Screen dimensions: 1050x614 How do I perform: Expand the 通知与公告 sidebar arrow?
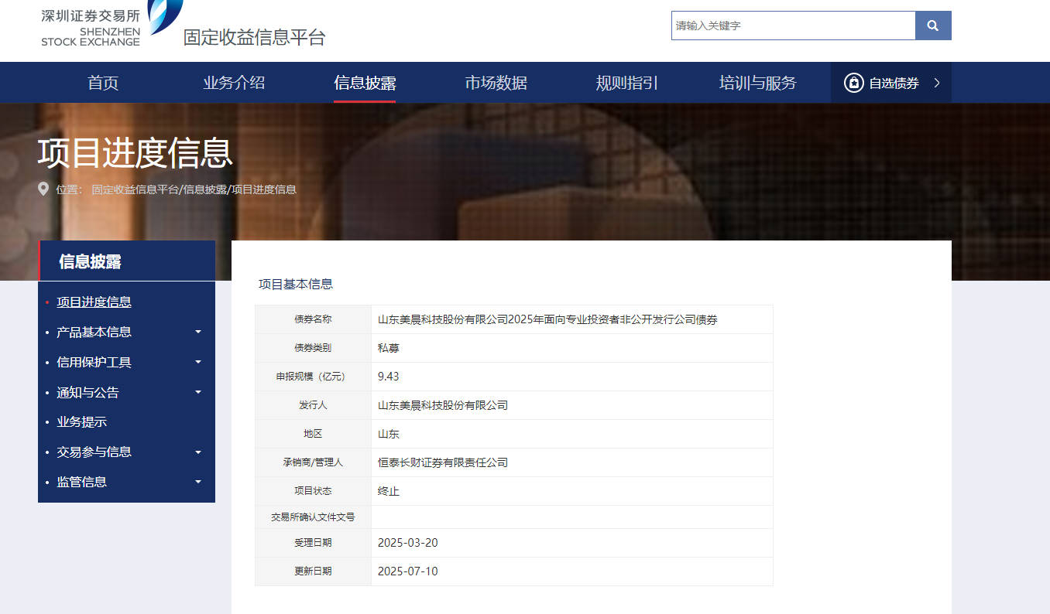click(x=198, y=392)
